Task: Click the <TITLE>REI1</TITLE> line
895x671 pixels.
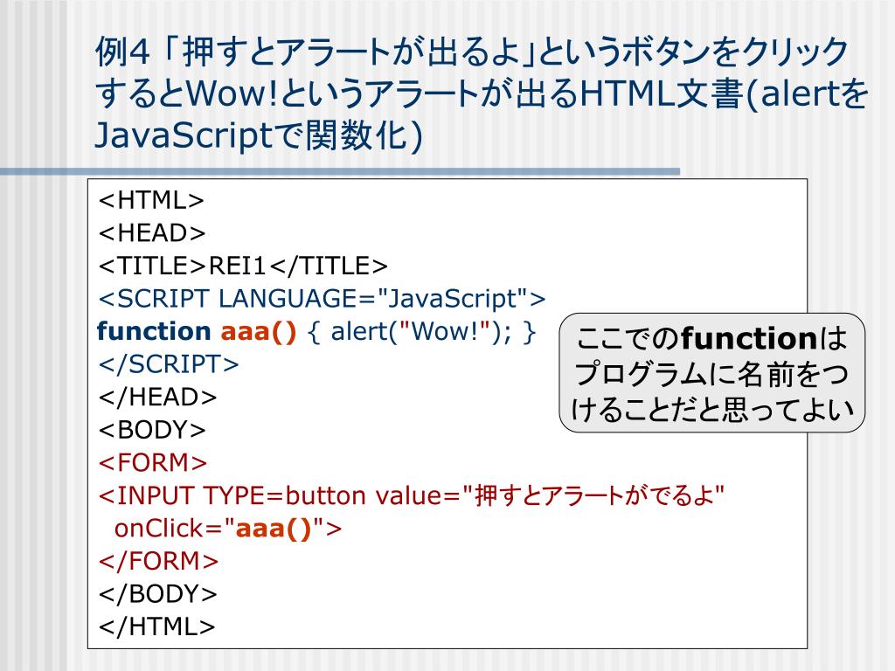Action: [243, 266]
